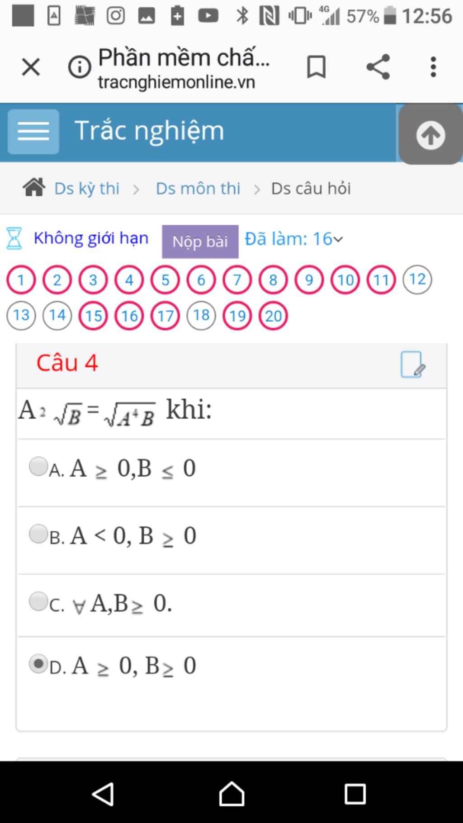This screenshot has width=463, height=823.
Task: Share the page via share icon
Action: [x=378, y=67]
